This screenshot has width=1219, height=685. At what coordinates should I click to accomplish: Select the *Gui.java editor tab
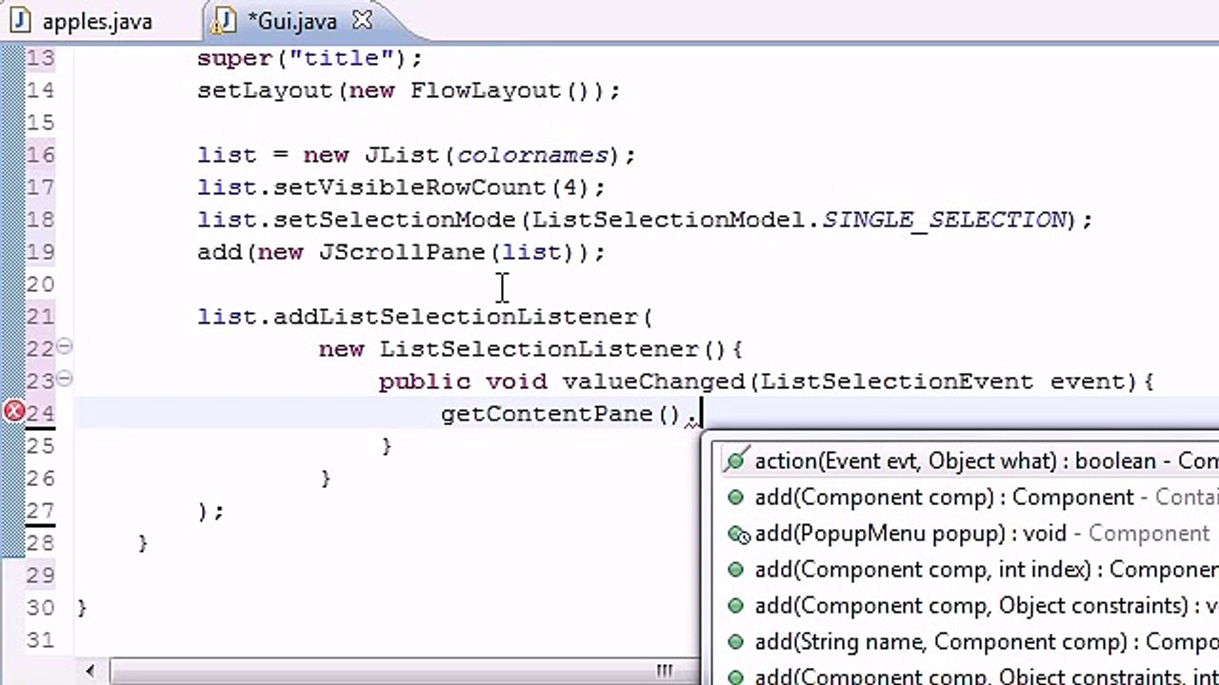pyautogui.click(x=293, y=21)
